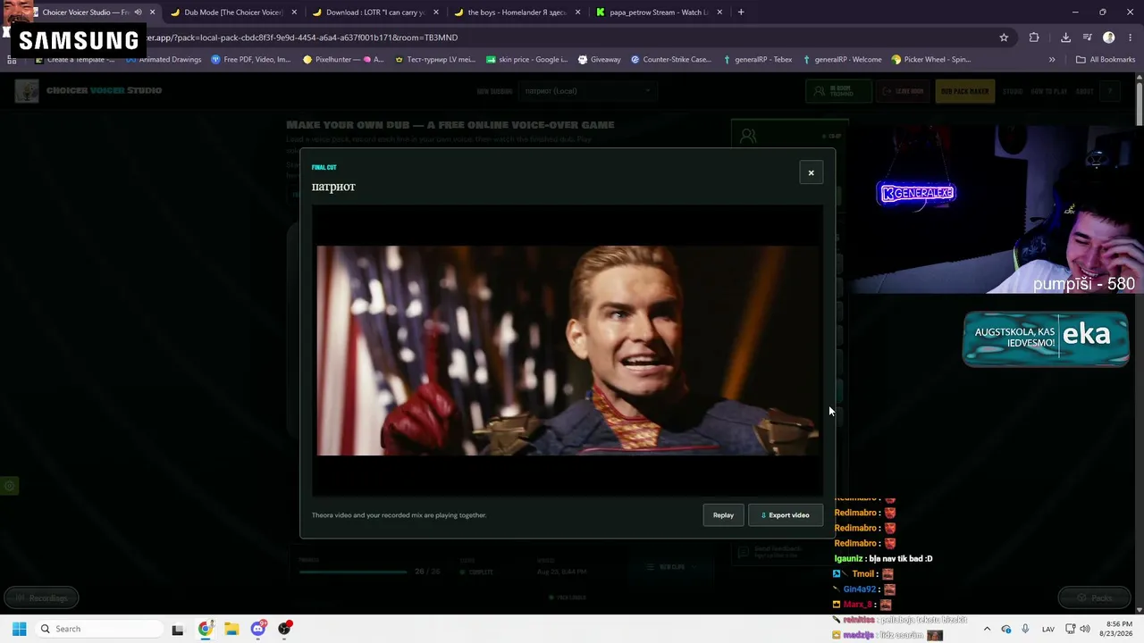Click the address bar URL
Viewport: 1144px width, 643px height.
pos(302,38)
